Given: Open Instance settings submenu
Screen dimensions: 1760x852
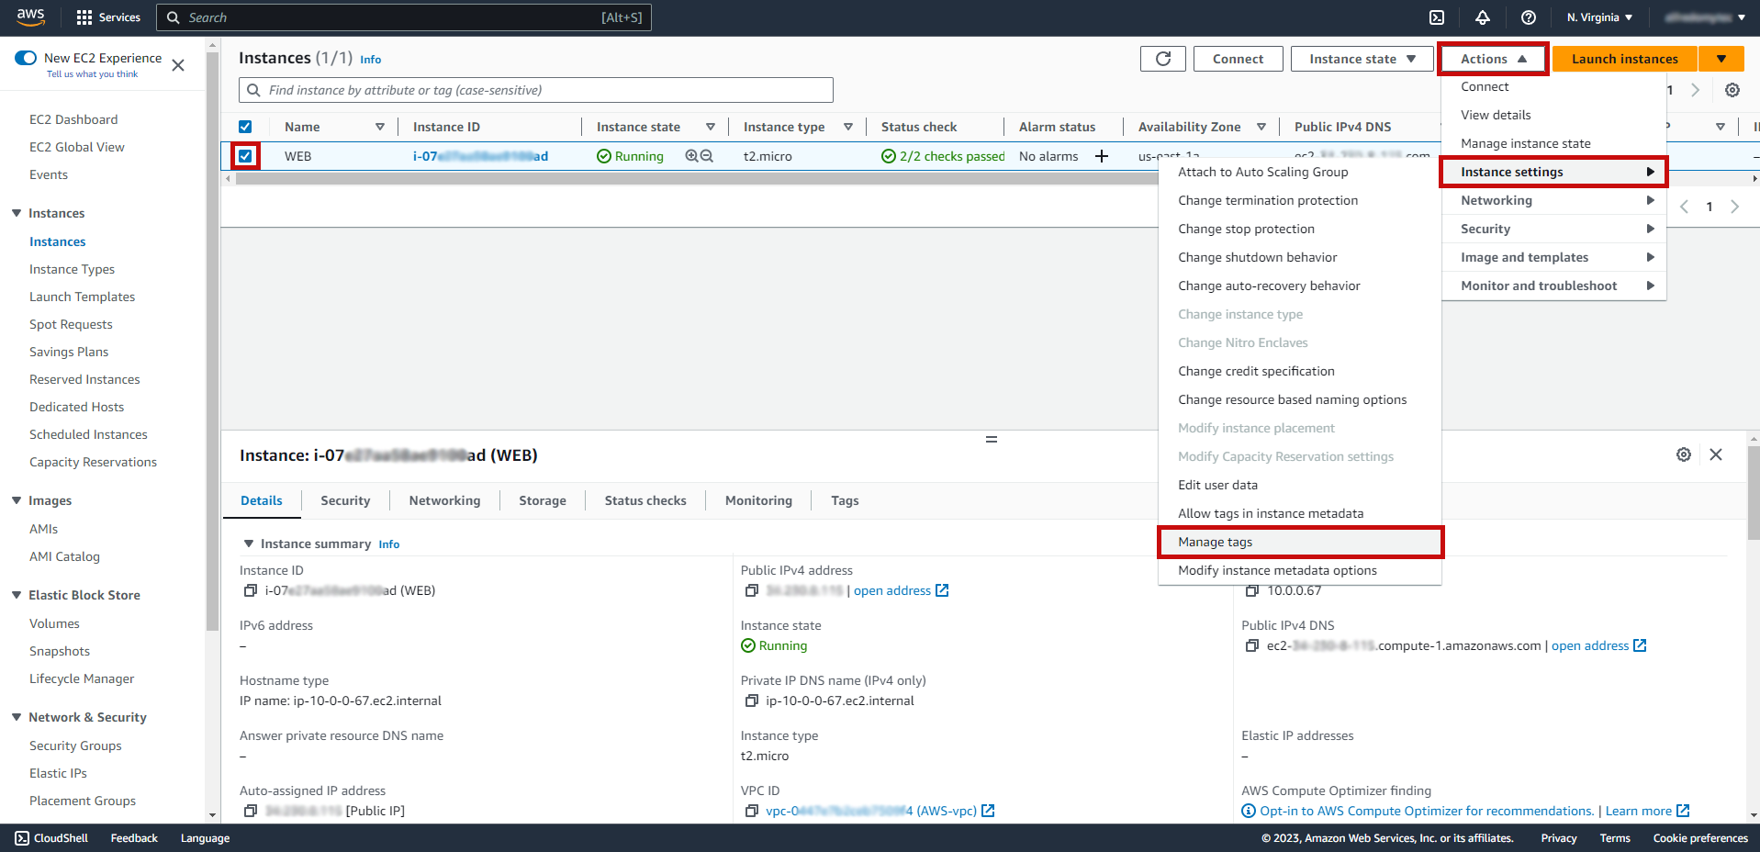Looking at the screenshot, I should tap(1553, 172).
